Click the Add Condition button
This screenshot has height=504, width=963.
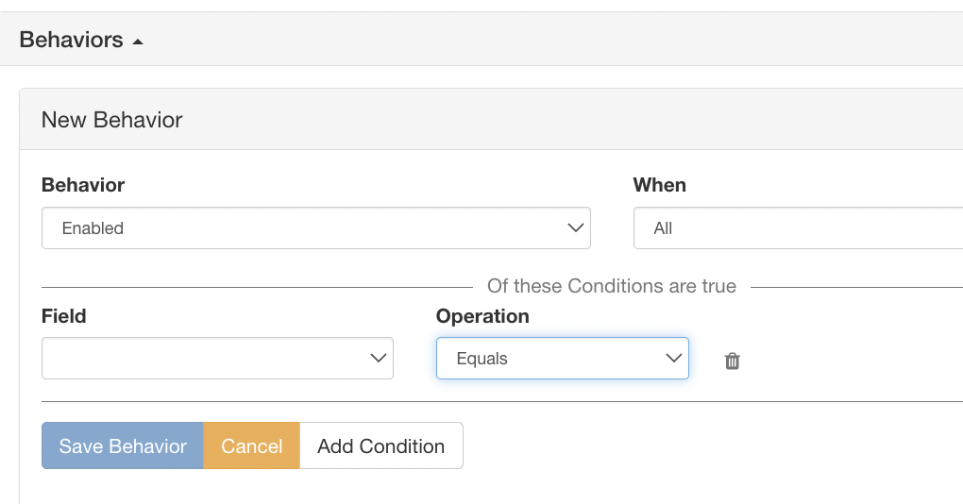pos(380,446)
